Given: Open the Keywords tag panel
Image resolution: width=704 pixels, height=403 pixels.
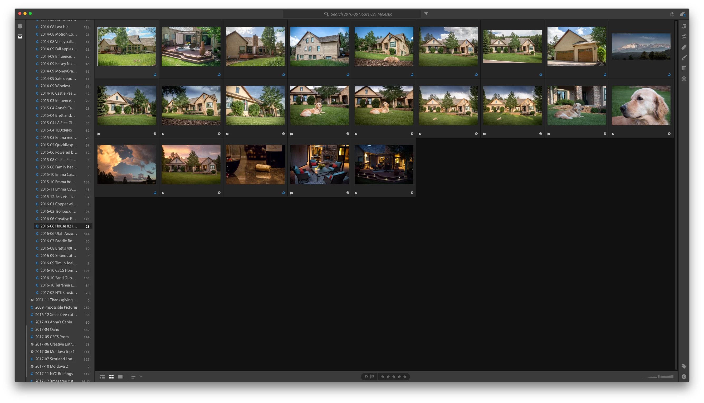Looking at the screenshot, I should click(684, 366).
